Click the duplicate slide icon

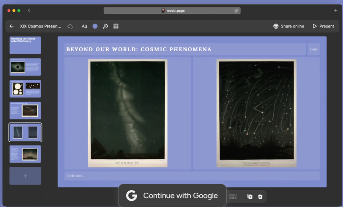250,196
